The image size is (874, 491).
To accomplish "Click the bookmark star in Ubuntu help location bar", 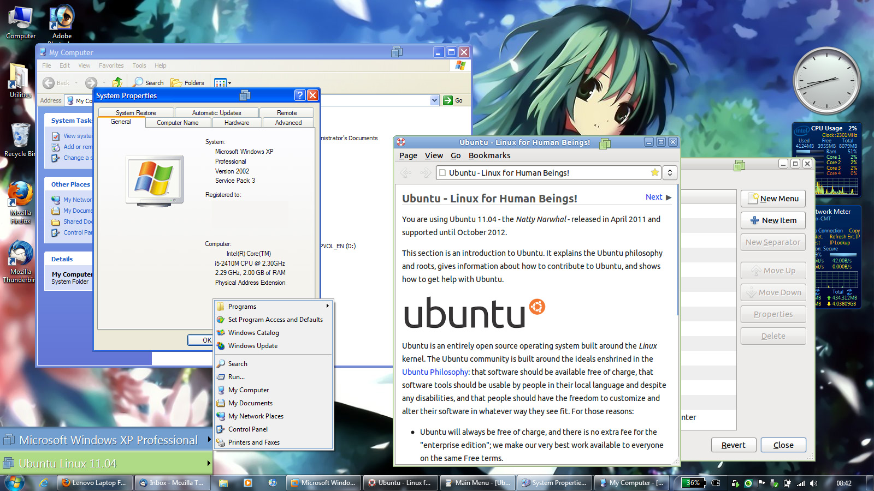I will click(654, 172).
